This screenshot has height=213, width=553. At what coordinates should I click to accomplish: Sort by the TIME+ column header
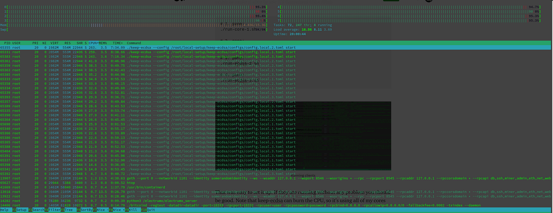coord(118,43)
